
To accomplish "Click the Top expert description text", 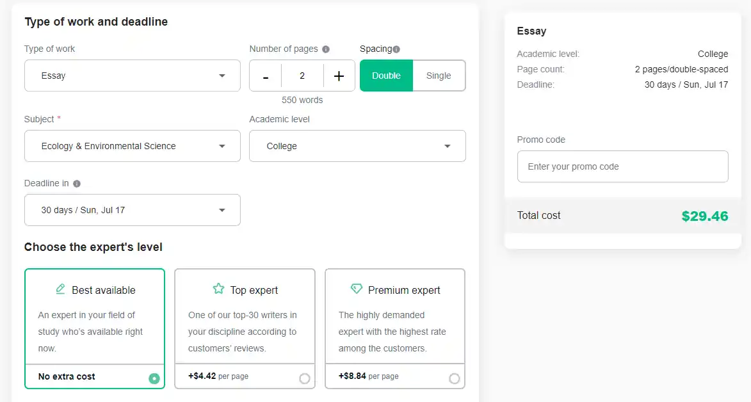I will pos(243,332).
